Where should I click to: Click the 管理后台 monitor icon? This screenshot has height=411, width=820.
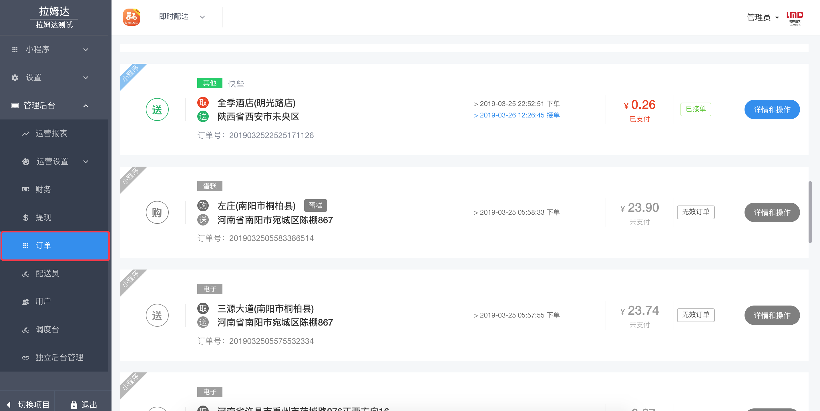[15, 106]
